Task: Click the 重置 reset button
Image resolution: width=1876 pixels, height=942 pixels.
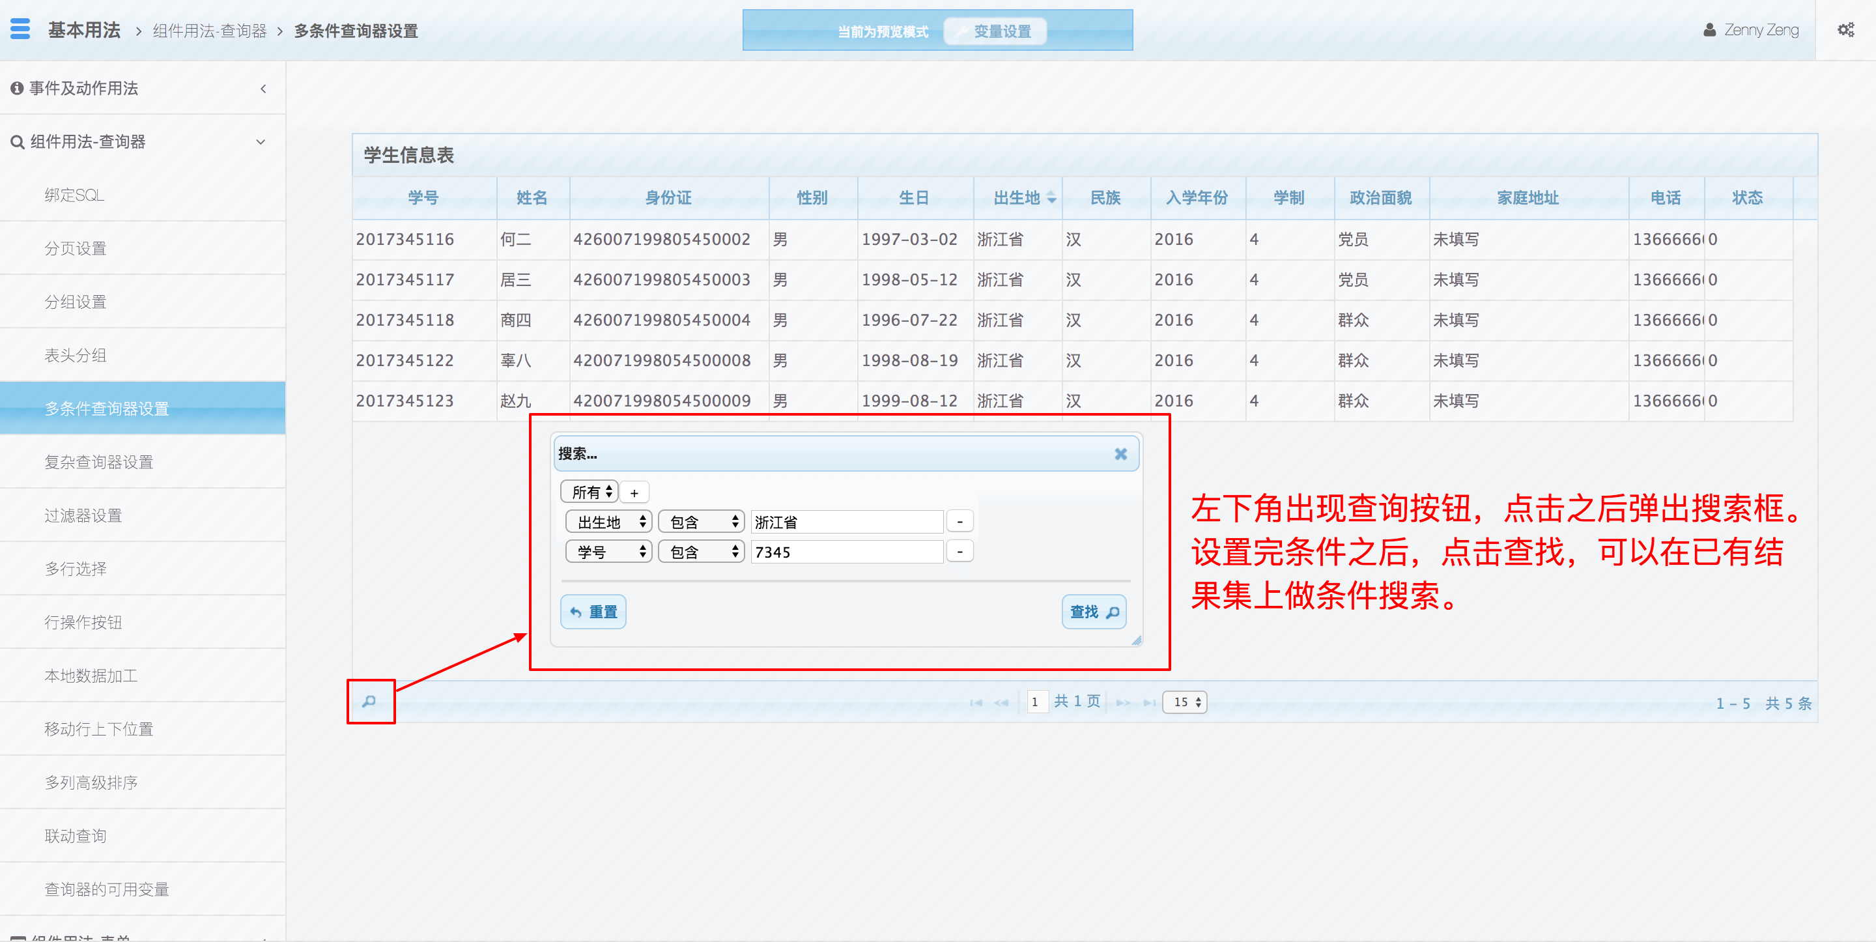Action: [593, 611]
